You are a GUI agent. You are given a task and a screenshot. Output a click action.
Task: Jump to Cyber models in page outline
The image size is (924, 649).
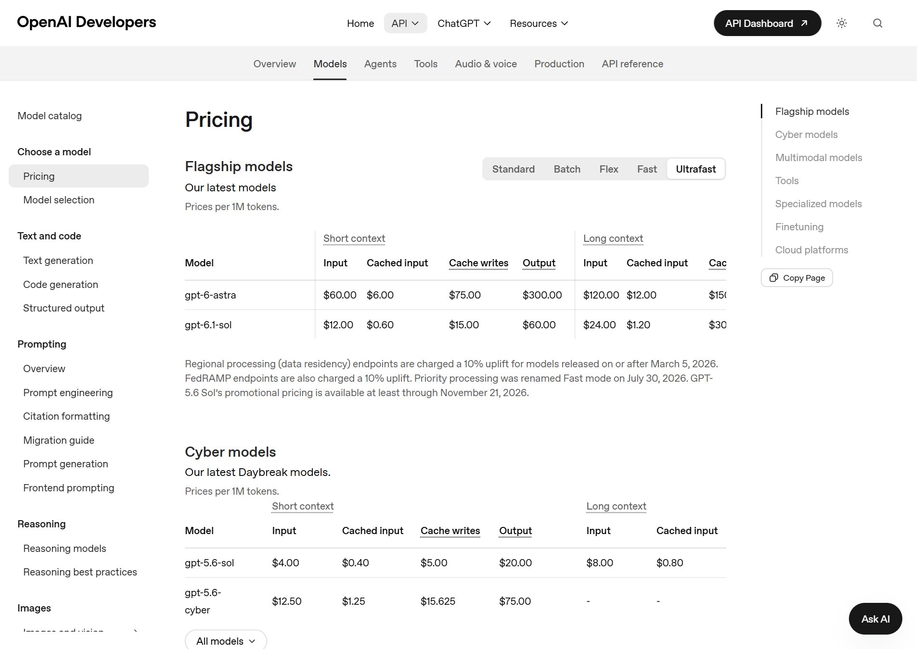[x=806, y=135]
